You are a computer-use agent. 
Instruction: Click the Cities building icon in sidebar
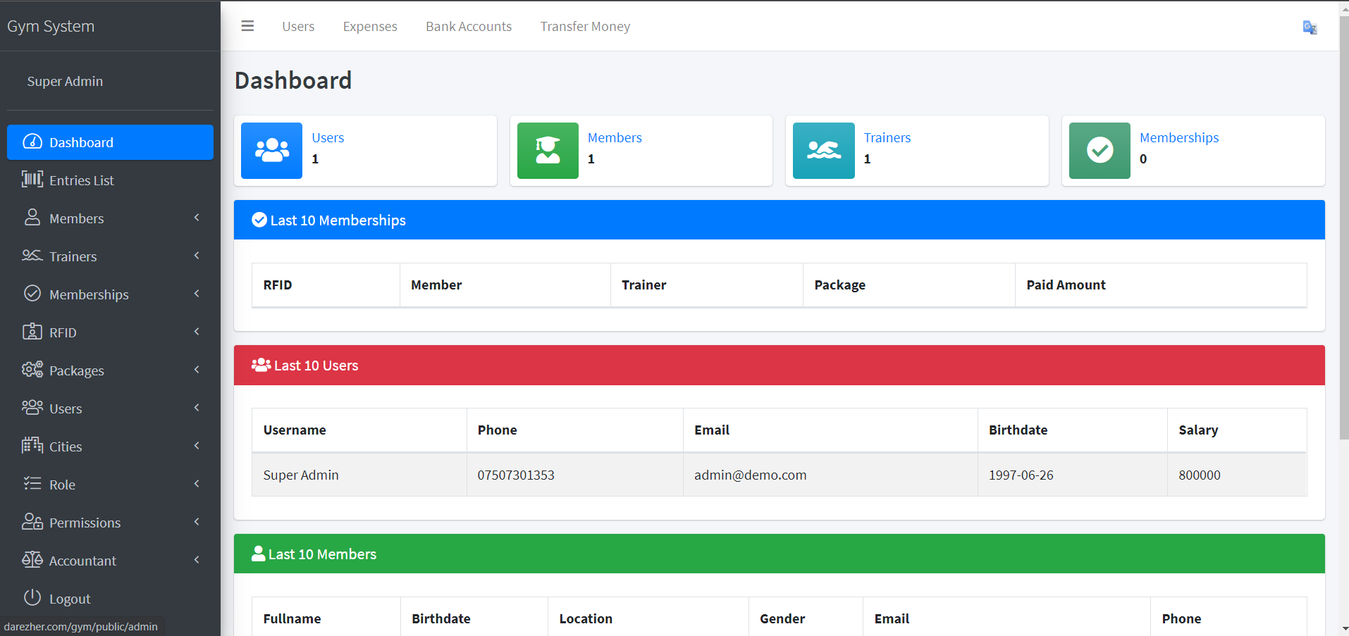(32, 445)
